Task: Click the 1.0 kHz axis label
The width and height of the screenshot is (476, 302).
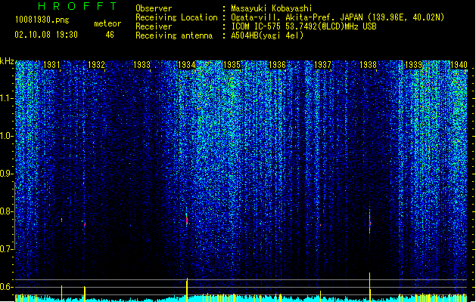Action: 7,136
